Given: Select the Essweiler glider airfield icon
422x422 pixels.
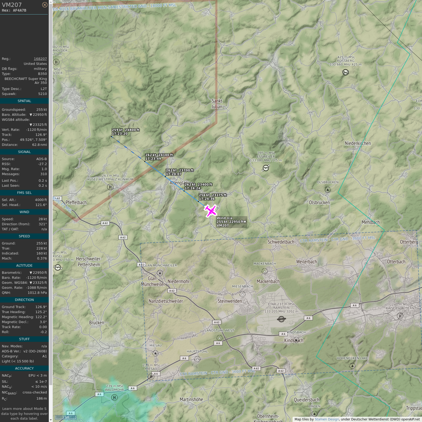Looking at the screenshot, I should [266, 168].
